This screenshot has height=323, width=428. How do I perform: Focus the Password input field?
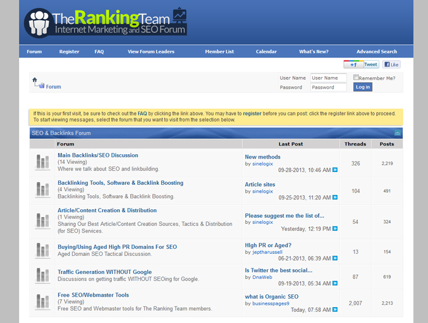[328, 87]
